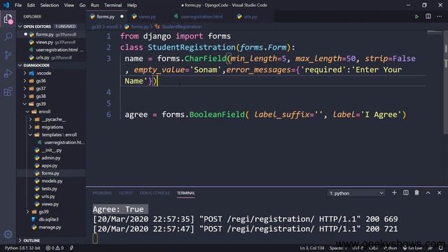The width and height of the screenshot is (448, 252).
Task: Click the errors and warnings status indicator
Action: point(55,248)
